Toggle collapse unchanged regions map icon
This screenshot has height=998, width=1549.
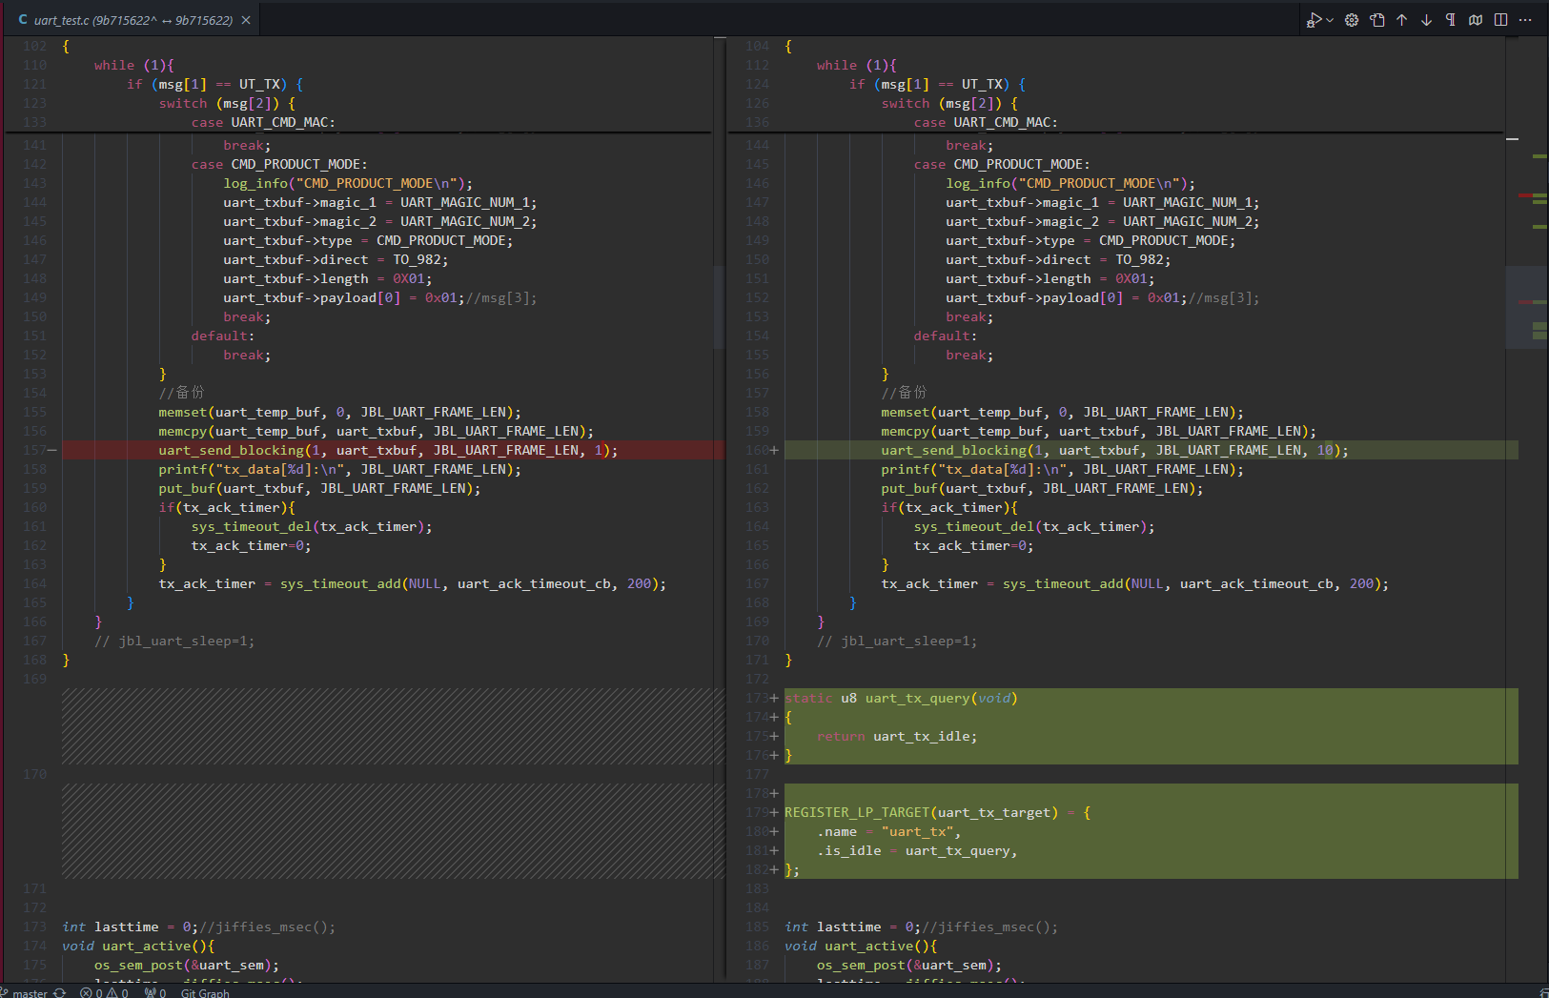click(x=1476, y=20)
